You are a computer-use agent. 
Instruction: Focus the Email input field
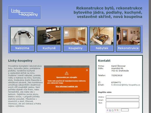[122, 100]
